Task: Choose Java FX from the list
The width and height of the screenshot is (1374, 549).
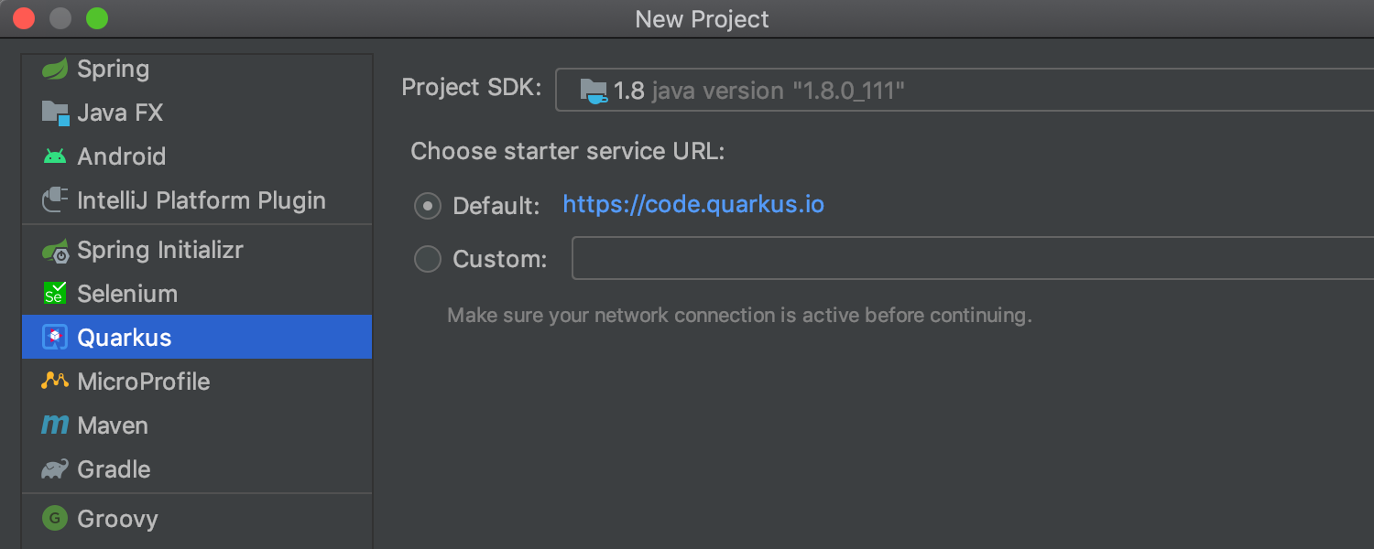Action: tap(120, 113)
